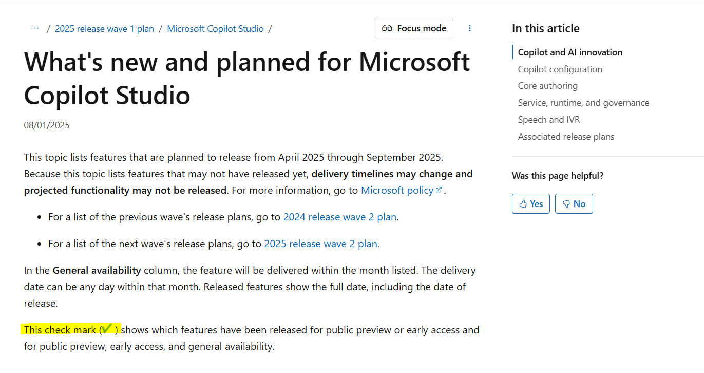Expand the breadcrumb ellipsis menu

[35, 28]
